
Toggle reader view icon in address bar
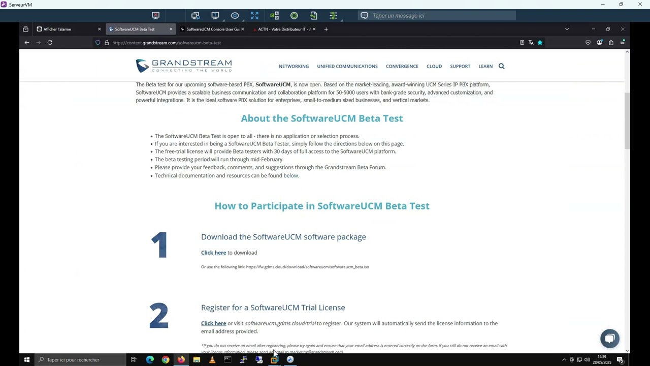[x=522, y=43]
